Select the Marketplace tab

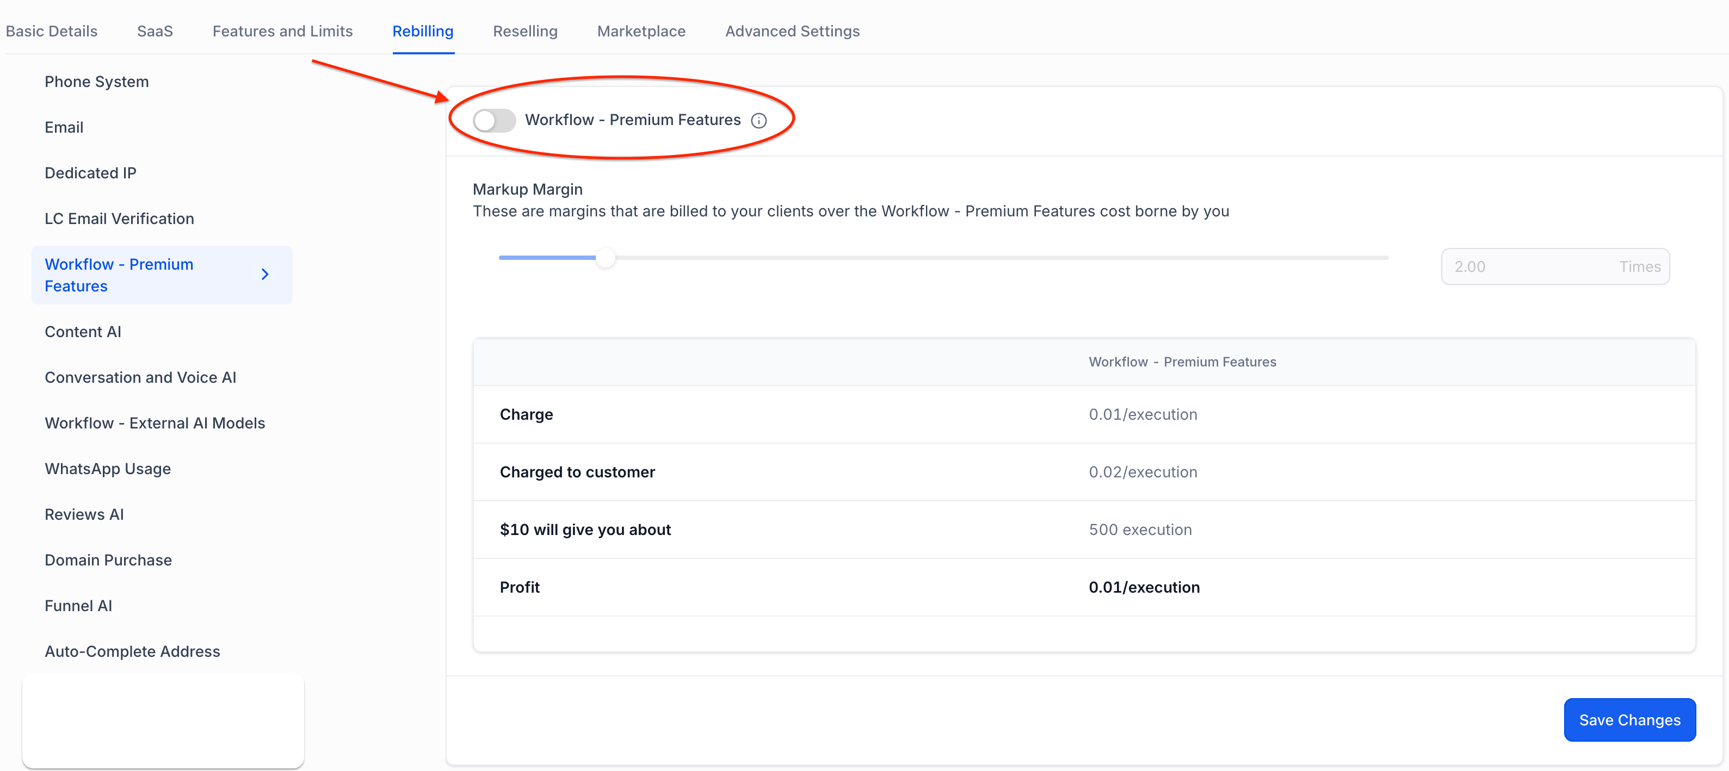pos(641,31)
